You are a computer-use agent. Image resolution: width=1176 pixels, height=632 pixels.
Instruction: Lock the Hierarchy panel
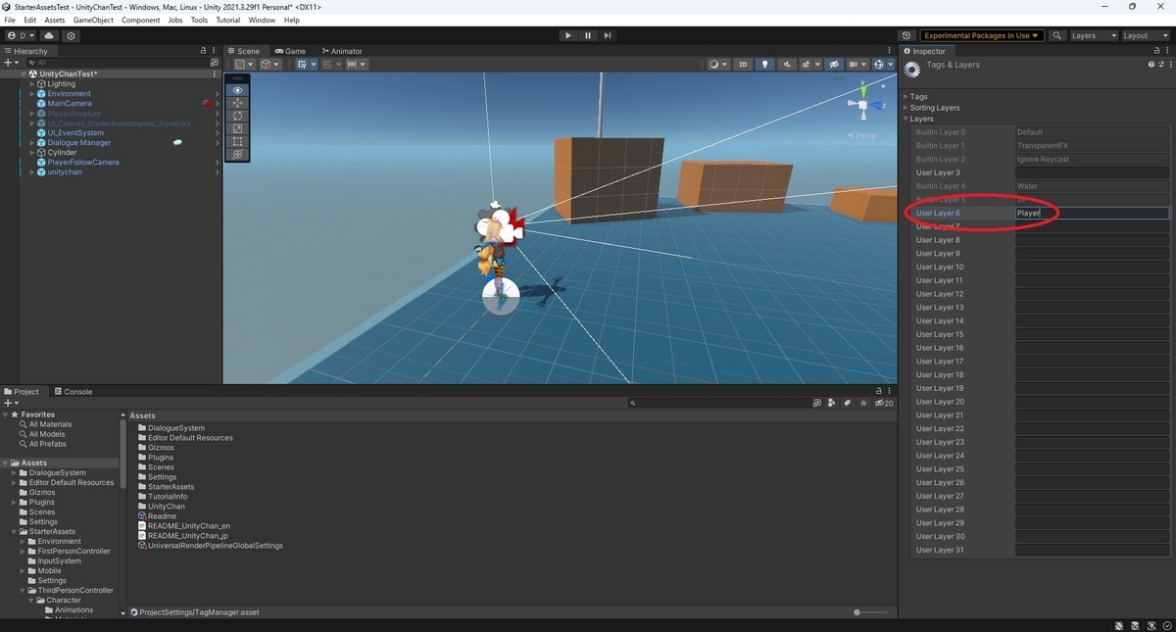(x=204, y=51)
